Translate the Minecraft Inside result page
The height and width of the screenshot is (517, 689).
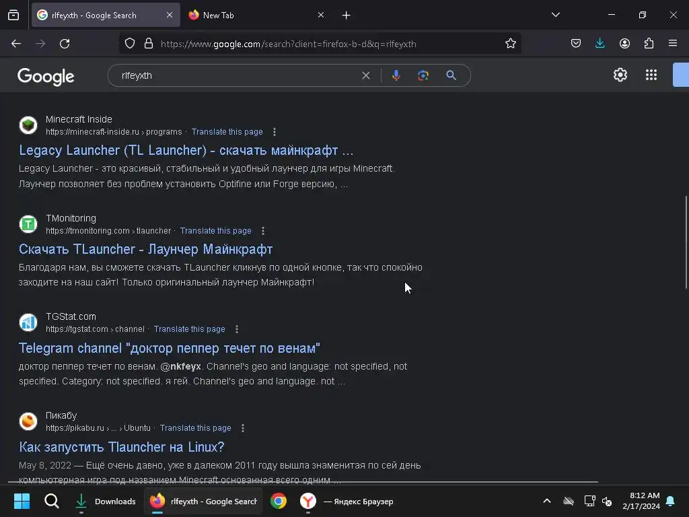[227, 132]
